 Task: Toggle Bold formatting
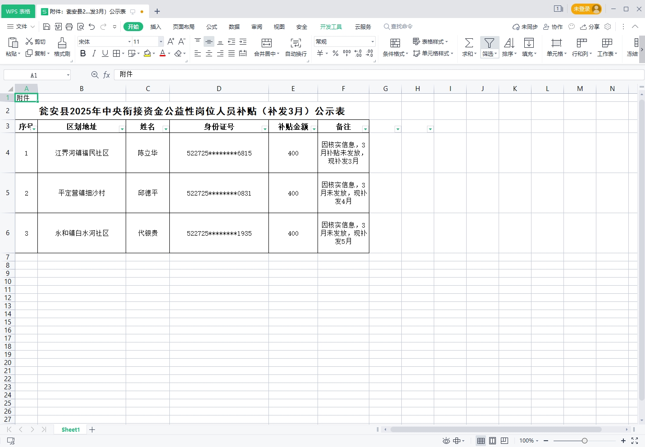tap(83, 53)
